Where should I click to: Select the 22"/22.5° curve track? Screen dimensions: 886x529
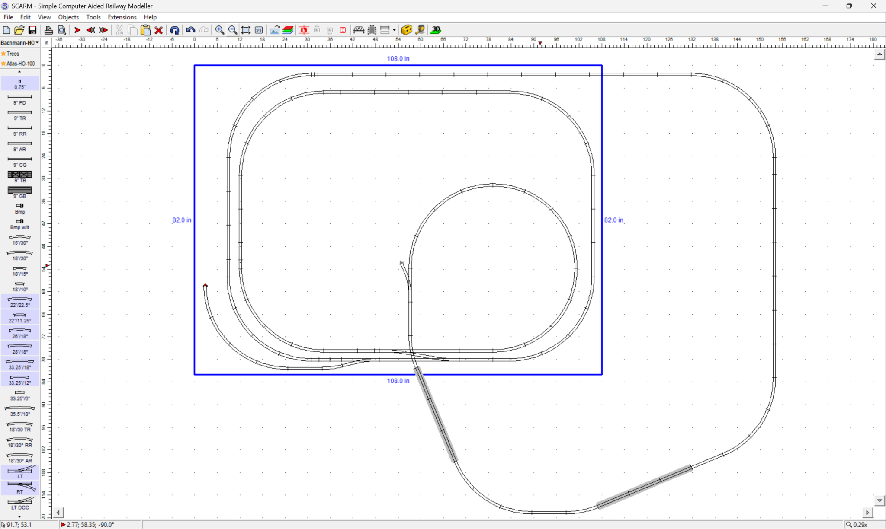(x=19, y=302)
